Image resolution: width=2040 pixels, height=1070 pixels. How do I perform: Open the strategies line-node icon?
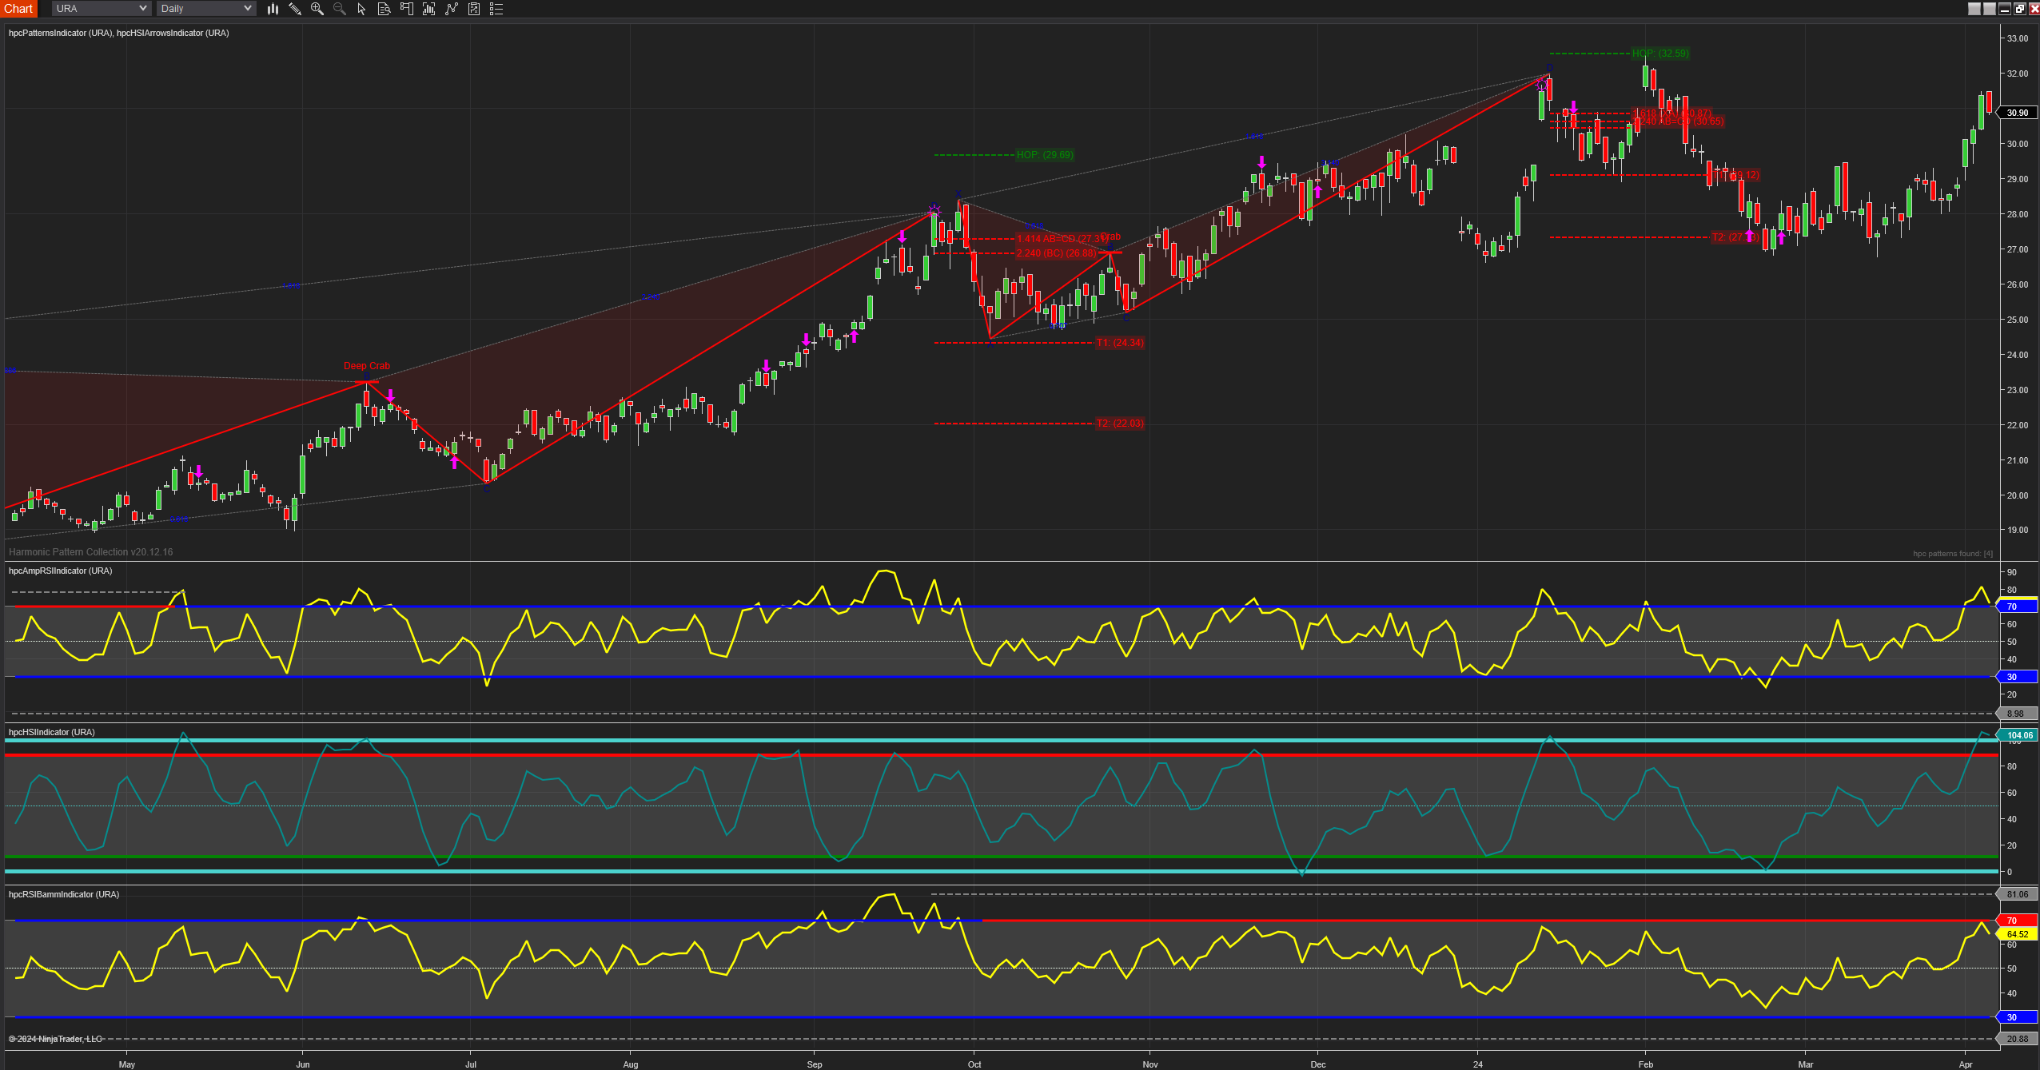point(452,9)
